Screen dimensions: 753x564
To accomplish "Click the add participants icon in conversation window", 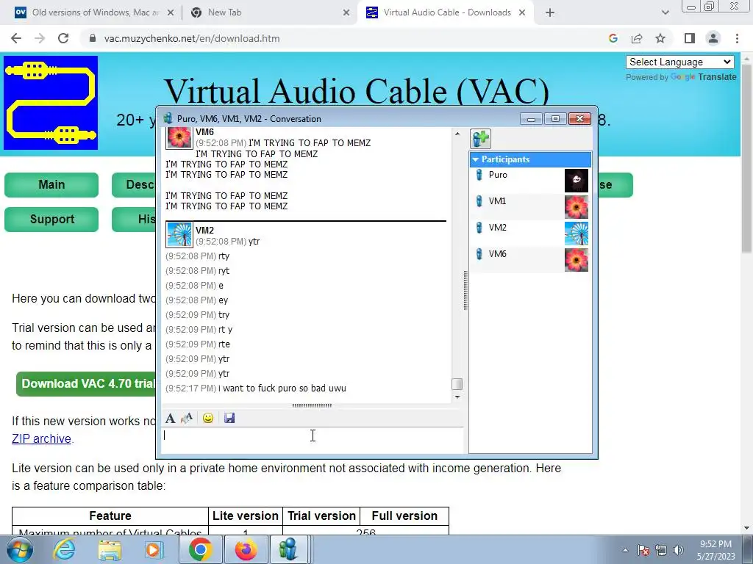I will coord(480,139).
